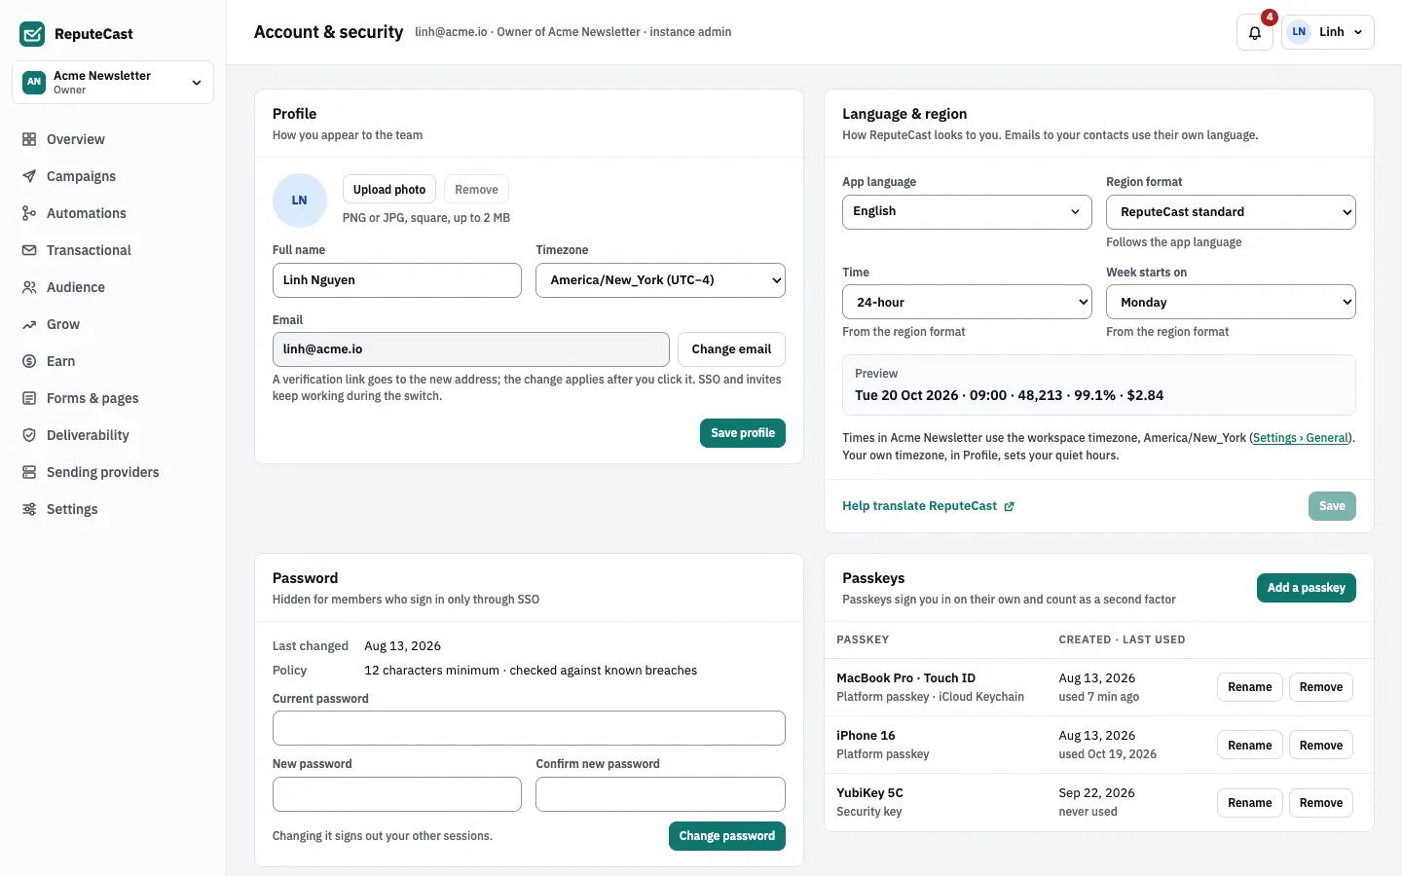Click the New password field
This screenshot has height=876, width=1402.
(x=397, y=794)
